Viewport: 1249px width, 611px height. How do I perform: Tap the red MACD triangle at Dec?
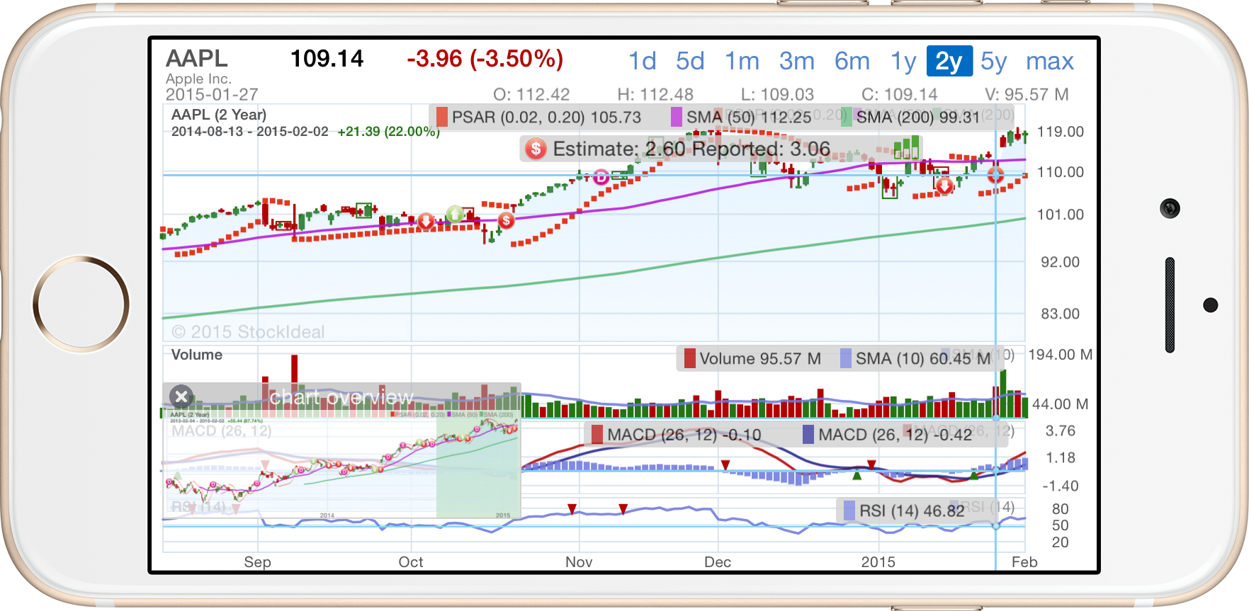click(x=725, y=464)
